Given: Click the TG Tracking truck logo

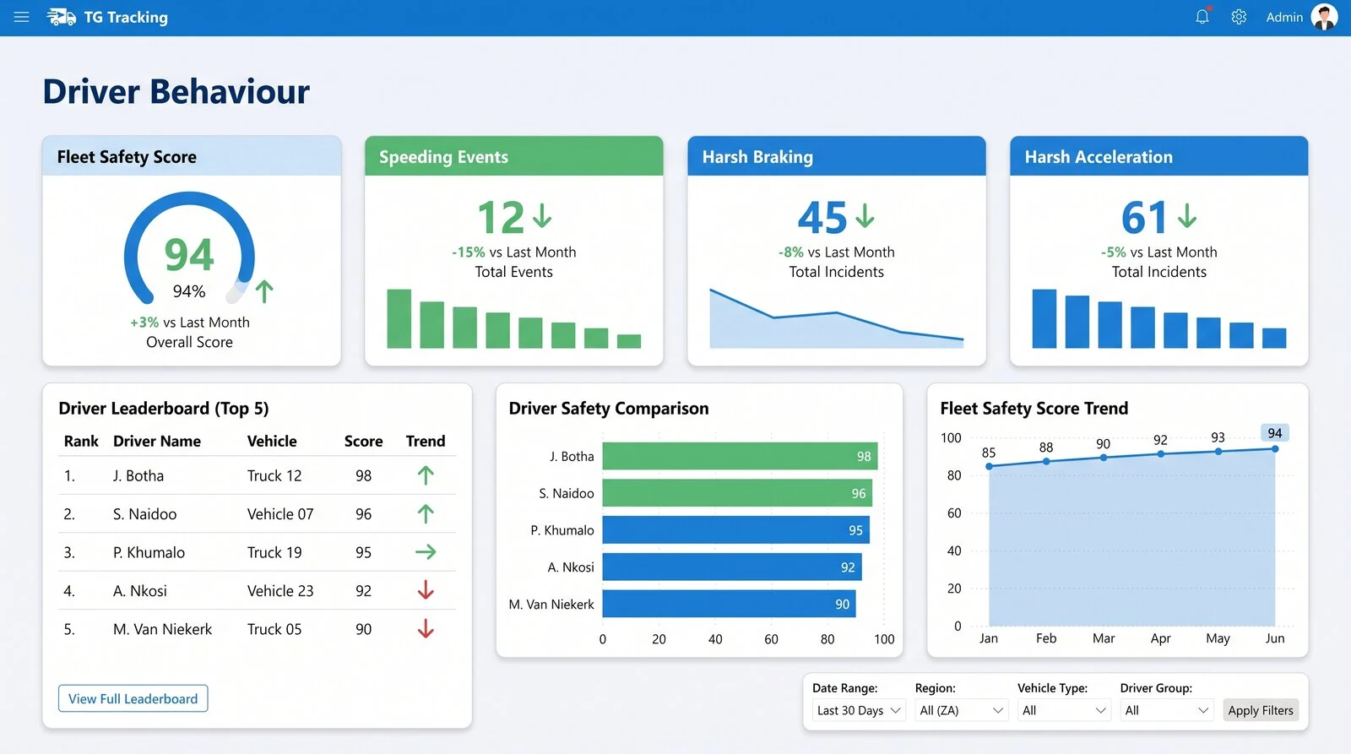Looking at the screenshot, I should pos(61,17).
